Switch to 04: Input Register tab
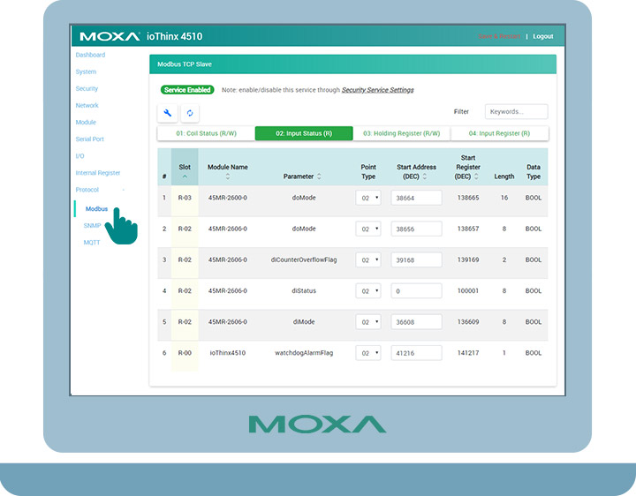 click(x=499, y=133)
